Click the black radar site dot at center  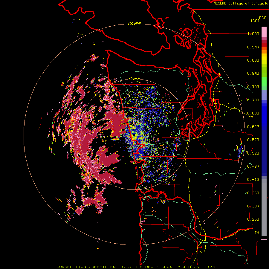point(134,135)
